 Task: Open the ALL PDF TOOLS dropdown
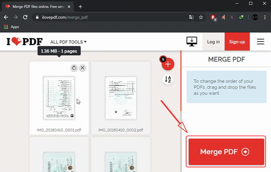pos(68,42)
